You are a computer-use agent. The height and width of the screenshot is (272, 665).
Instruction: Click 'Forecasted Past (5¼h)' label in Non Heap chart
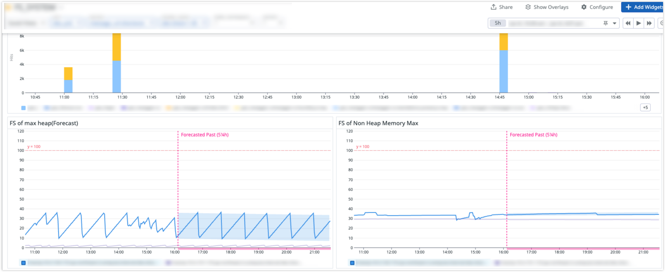(x=534, y=135)
